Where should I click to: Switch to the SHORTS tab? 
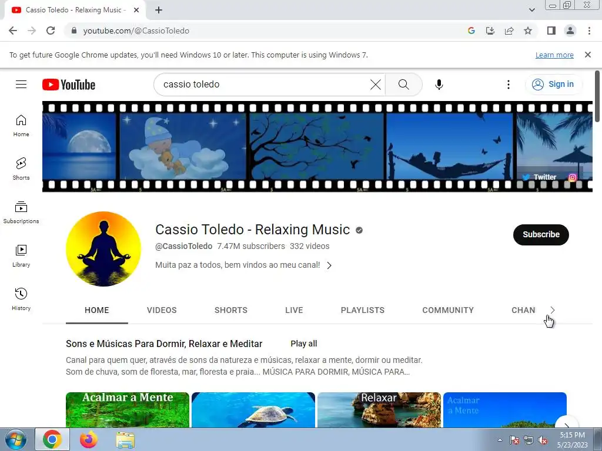[230, 310]
